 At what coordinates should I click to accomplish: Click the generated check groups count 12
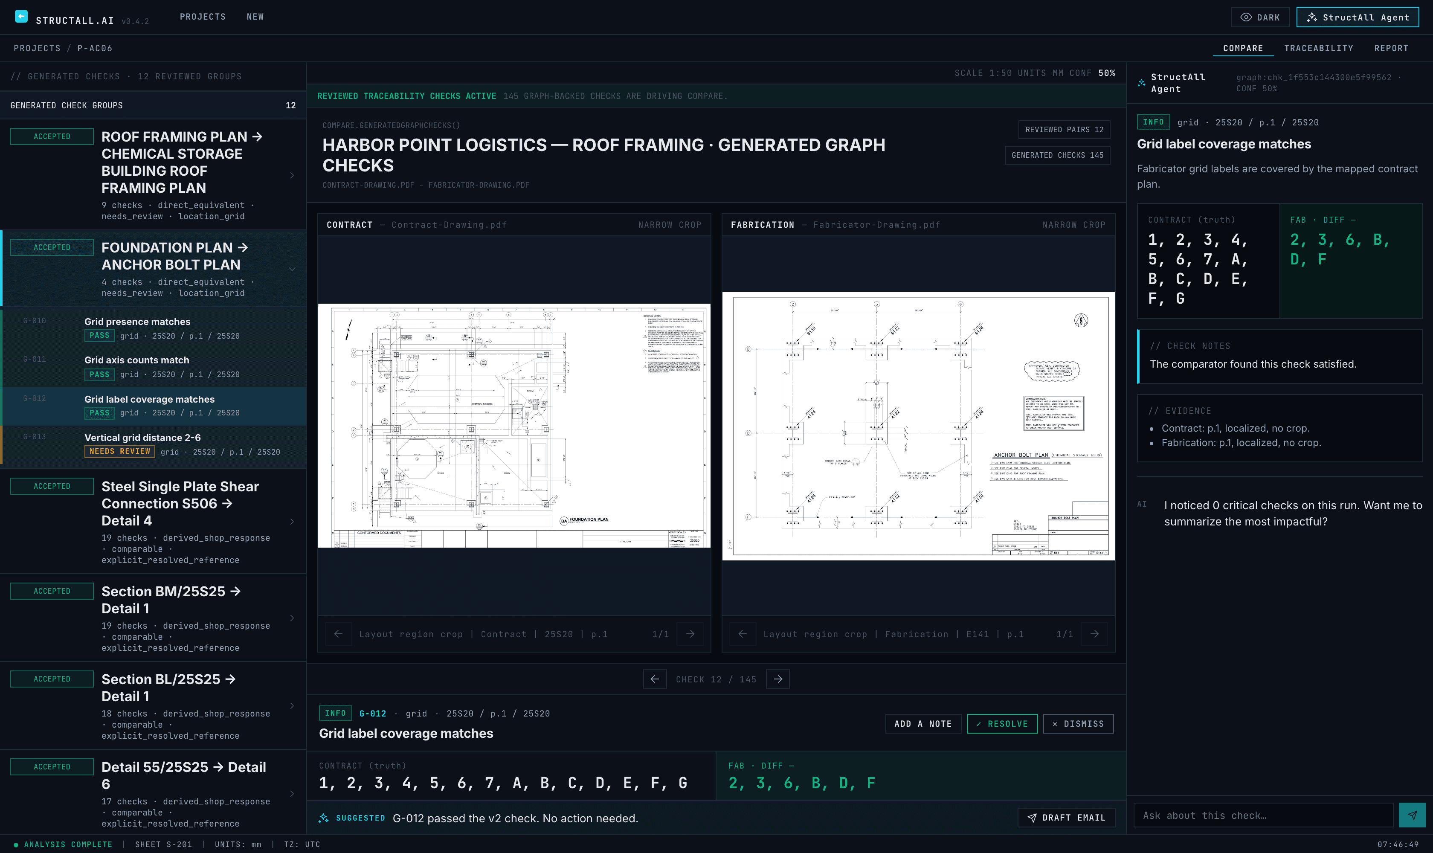point(290,105)
